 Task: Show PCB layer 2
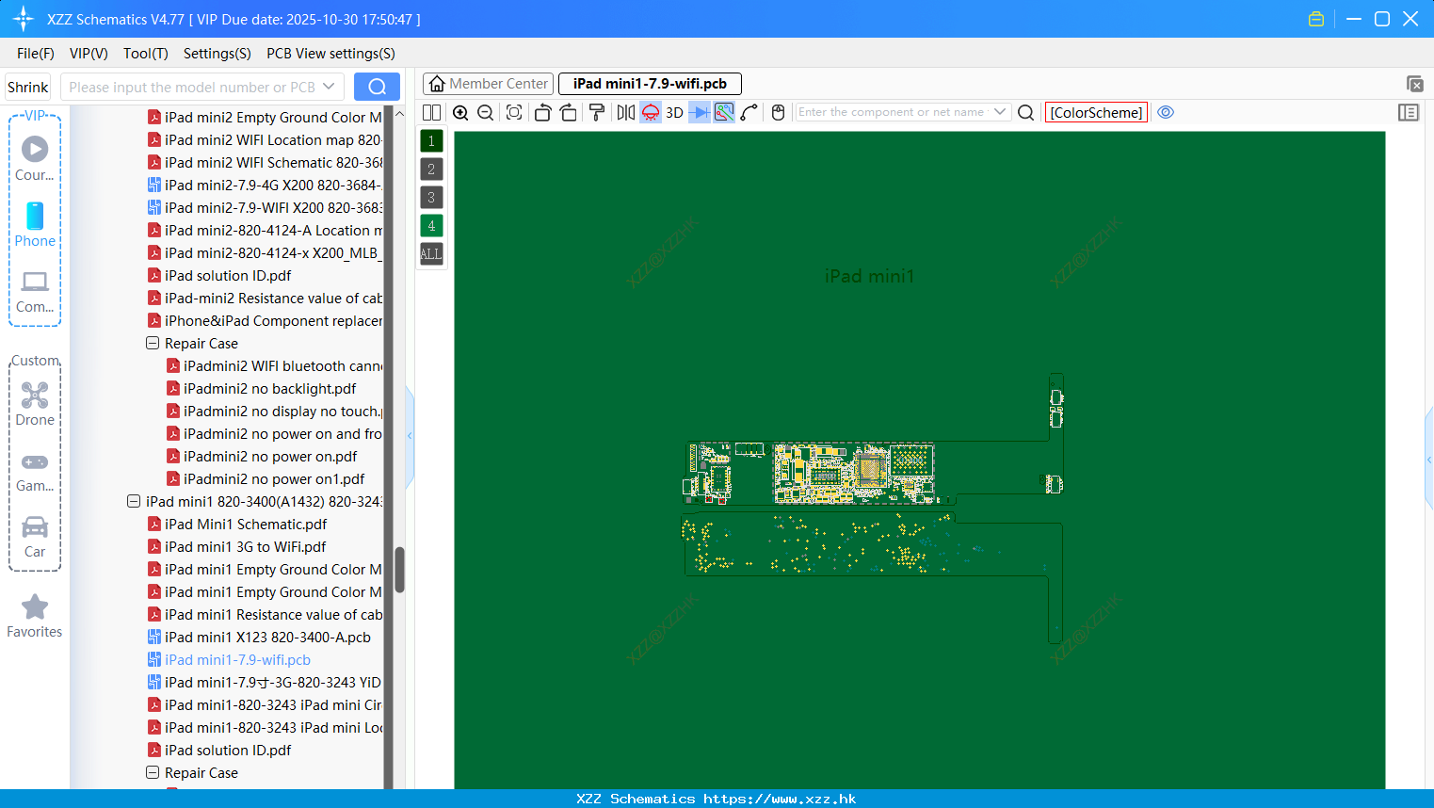pyautogui.click(x=431, y=169)
